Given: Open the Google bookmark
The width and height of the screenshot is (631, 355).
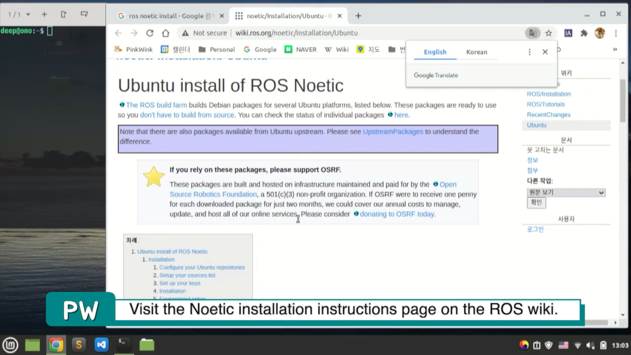Looking at the screenshot, I should (260, 49).
